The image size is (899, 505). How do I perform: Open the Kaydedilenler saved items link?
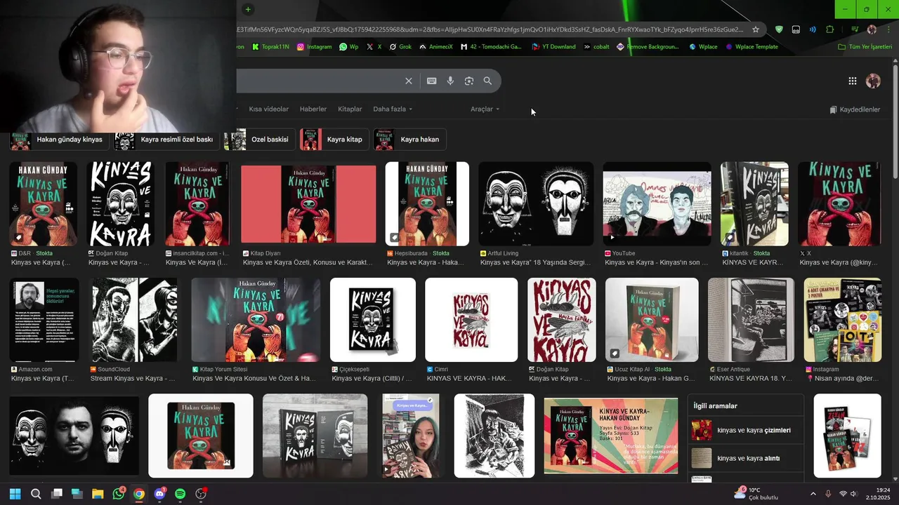pyautogui.click(x=855, y=109)
